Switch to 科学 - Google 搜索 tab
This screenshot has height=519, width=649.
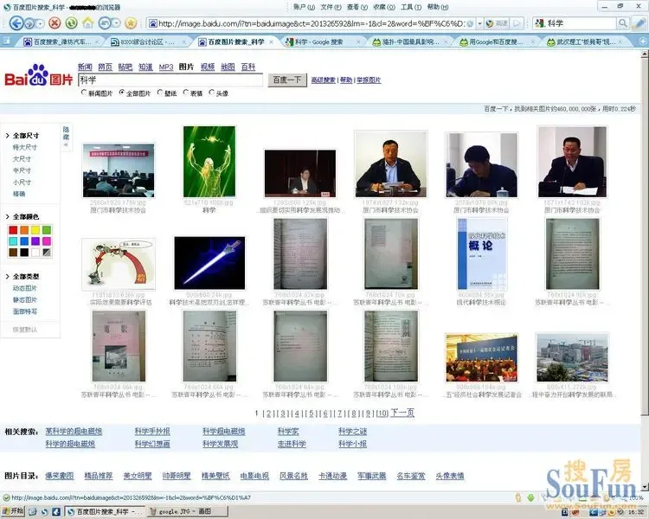pyautogui.click(x=318, y=42)
